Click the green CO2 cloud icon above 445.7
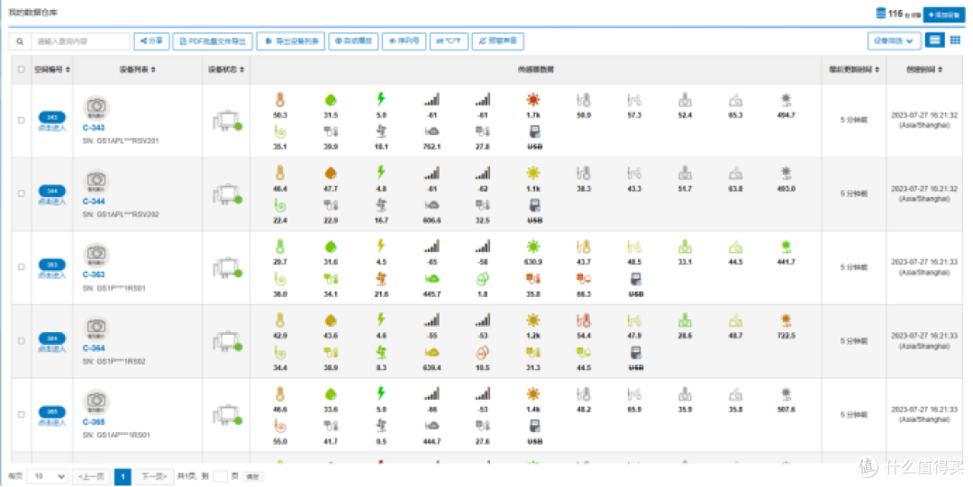 tap(432, 278)
